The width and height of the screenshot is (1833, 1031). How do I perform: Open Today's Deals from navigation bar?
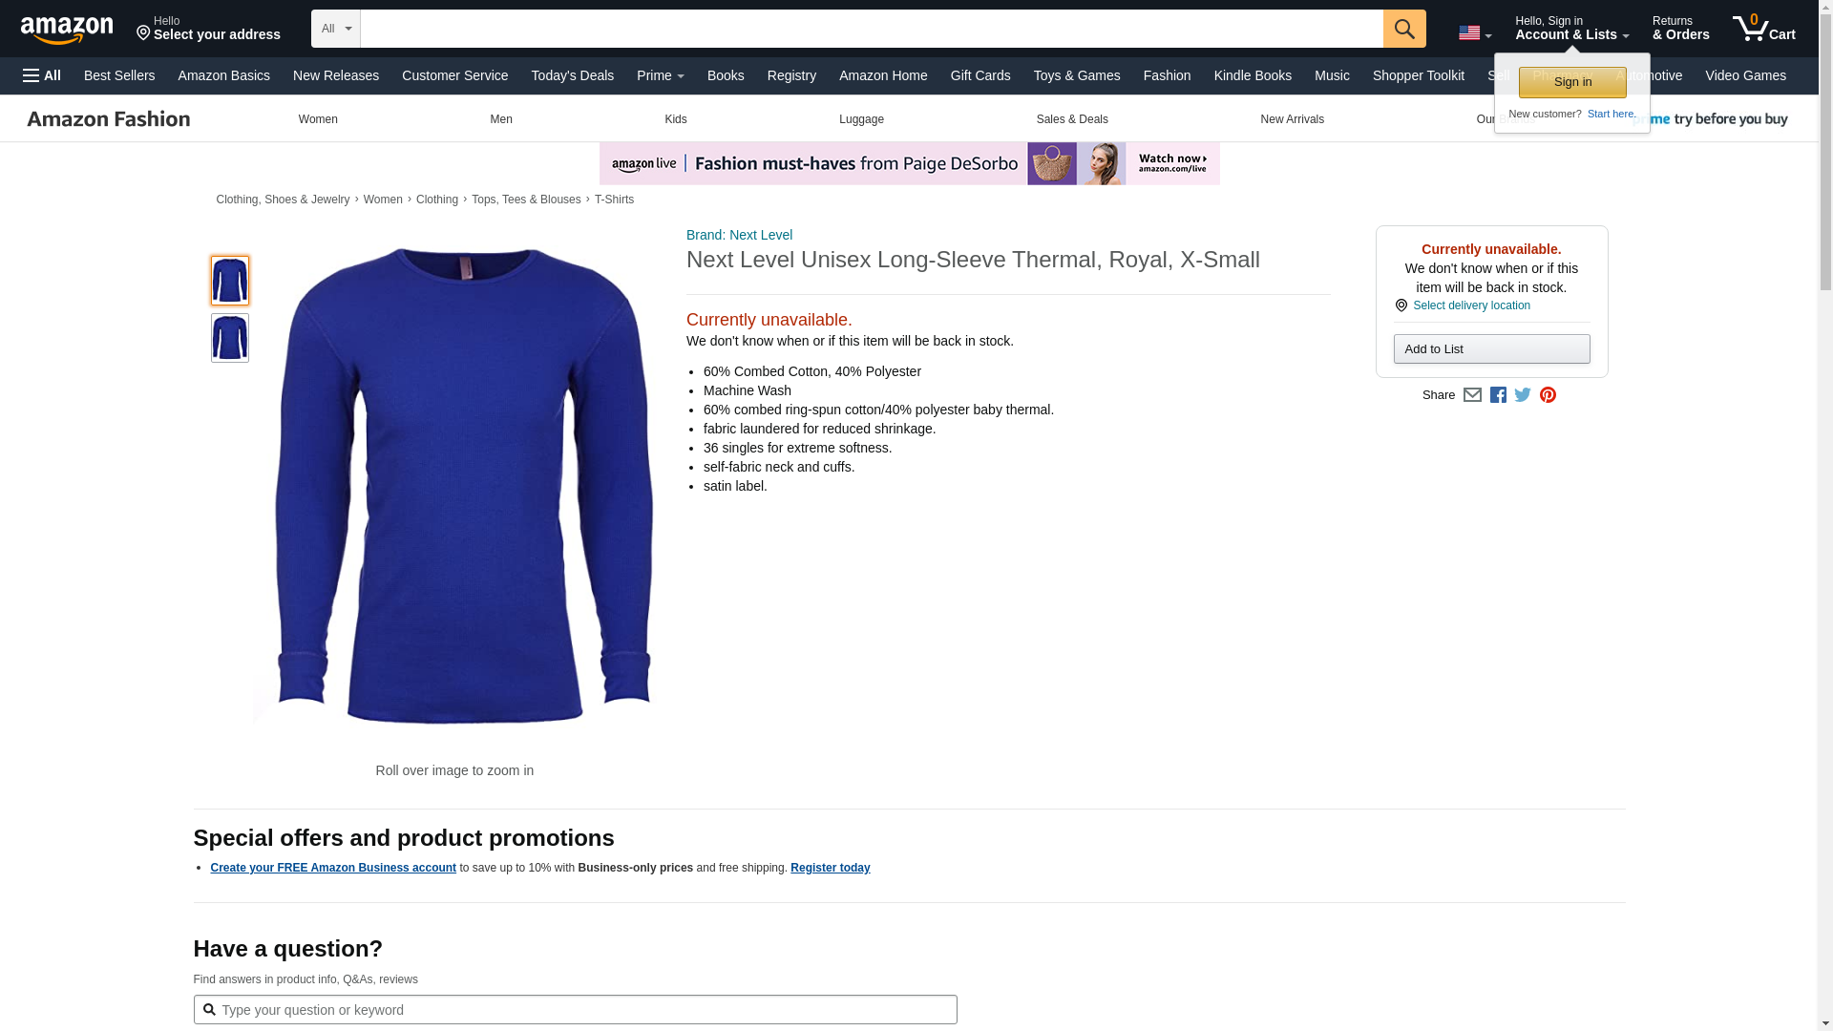pos(572,75)
